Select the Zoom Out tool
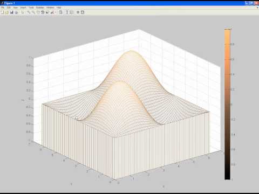The width and height of the screenshot is (259, 194). point(33,12)
